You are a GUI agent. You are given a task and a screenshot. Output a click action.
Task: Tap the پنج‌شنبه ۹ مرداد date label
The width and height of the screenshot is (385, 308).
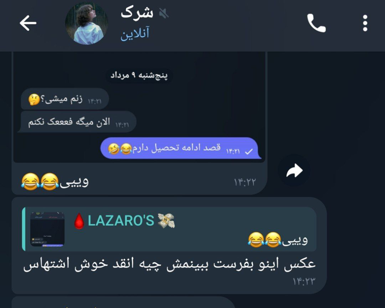[139, 75]
